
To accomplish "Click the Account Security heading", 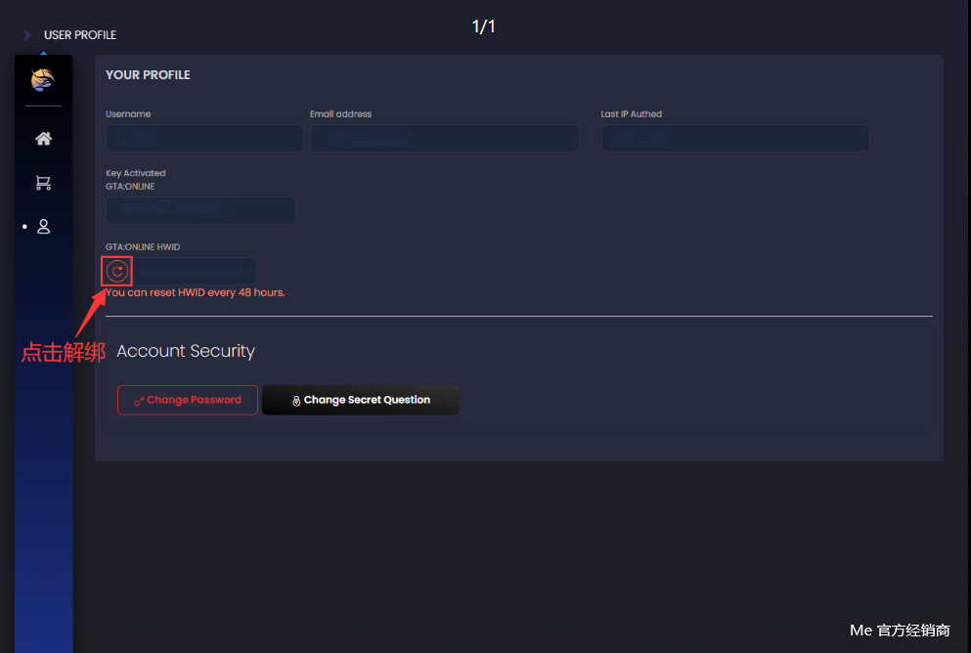I will [186, 351].
